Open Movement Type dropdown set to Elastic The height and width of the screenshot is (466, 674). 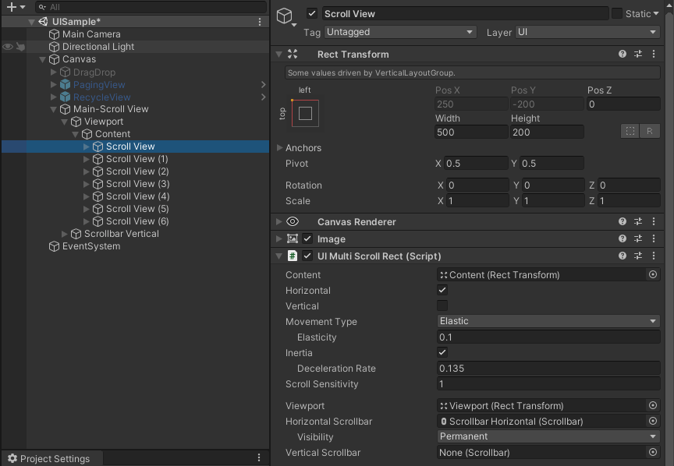click(x=548, y=321)
